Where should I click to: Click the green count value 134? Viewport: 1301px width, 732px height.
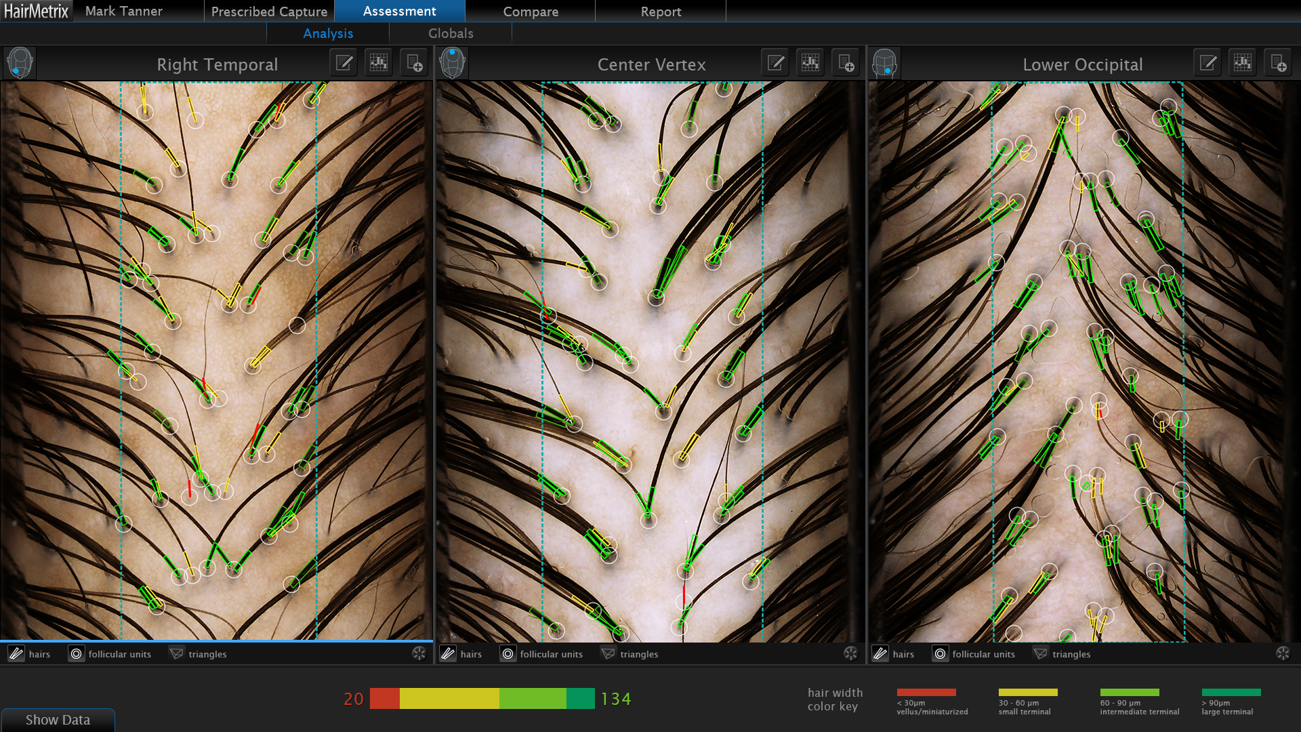click(616, 699)
